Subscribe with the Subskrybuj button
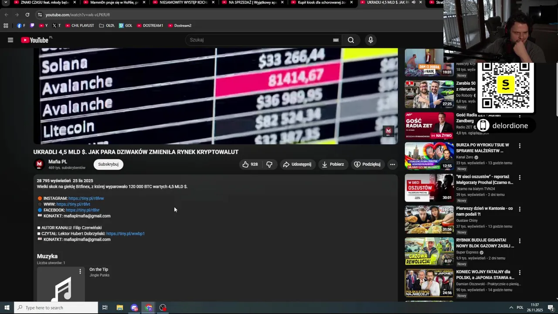 (x=108, y=164)
